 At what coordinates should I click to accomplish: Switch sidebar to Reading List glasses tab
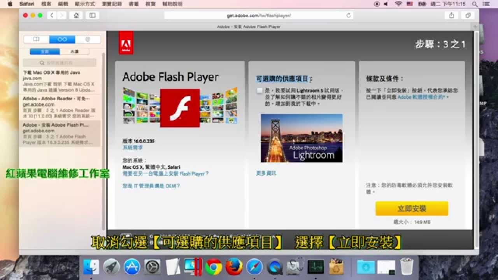62,39
